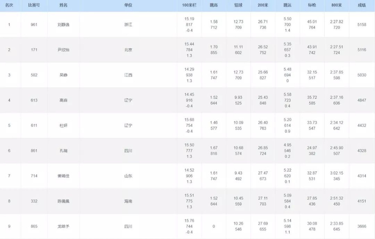Select the total score 5158 cell
The image size is (375, 239).
click(x=362, y=25)
